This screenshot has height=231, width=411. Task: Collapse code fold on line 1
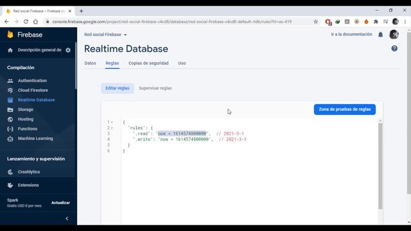point(112,122)
